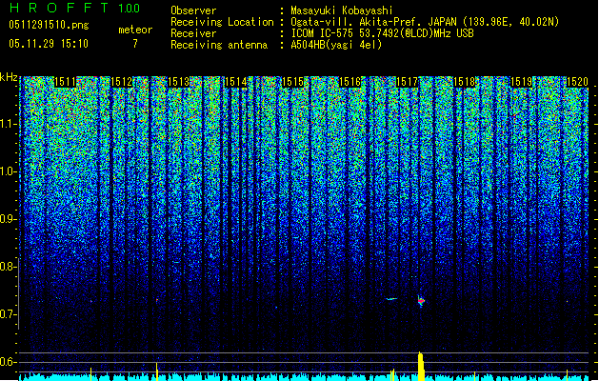Click the 'meteor' count label
The image size is (599, 381).
coord(135,30)
